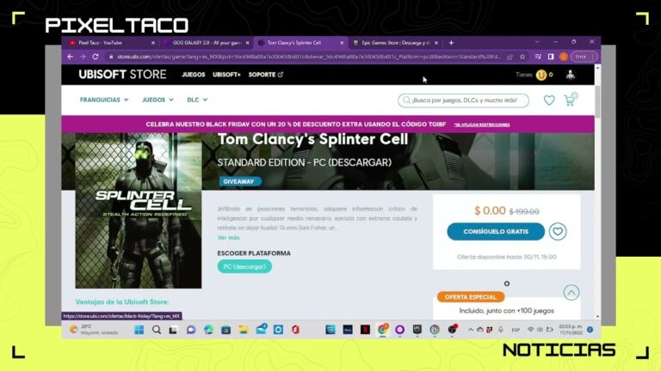Switch to GOG GALAXY 2.0 tab
This screenshot has width=661, height=371.
[207, 43]
